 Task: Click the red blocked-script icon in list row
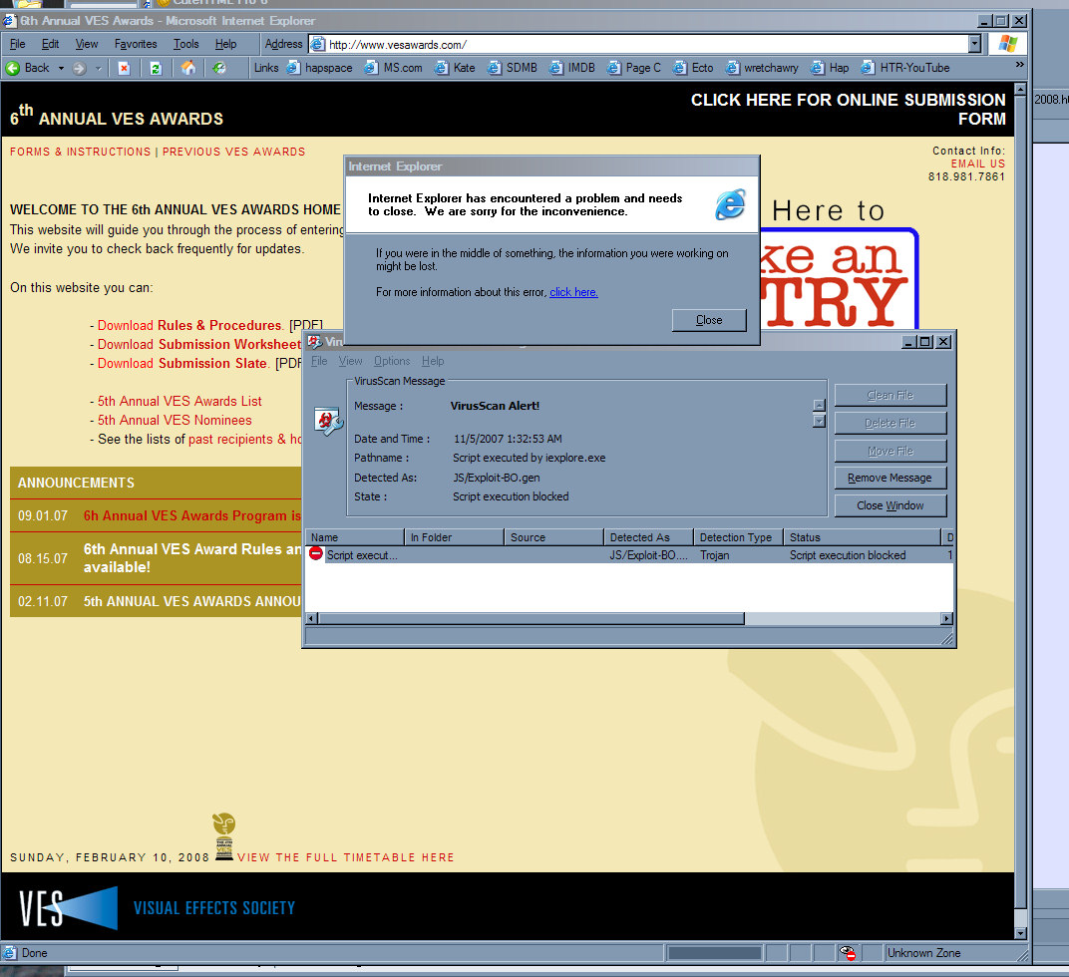(x=316, y=554)
